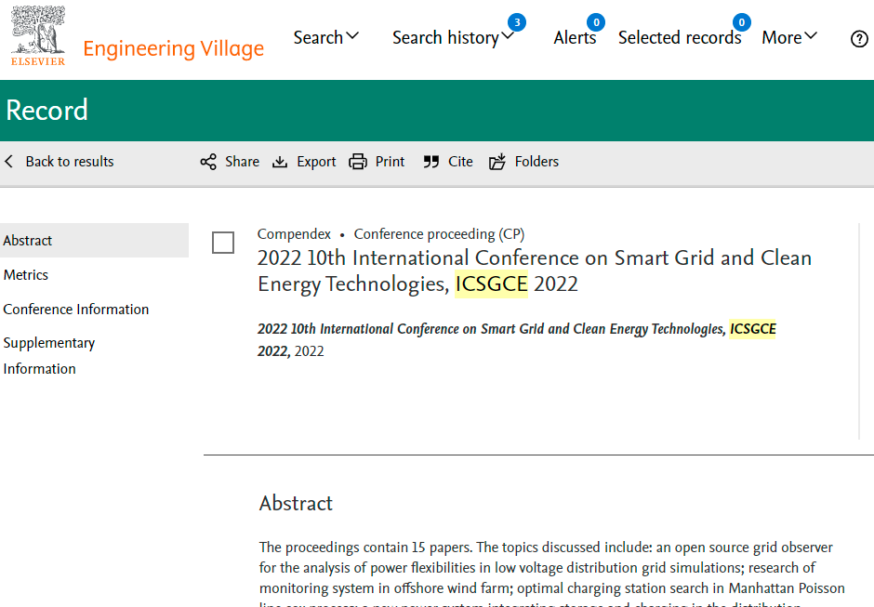Go to the Abstract section tab
874x607 pixels.
coord(94,240)
